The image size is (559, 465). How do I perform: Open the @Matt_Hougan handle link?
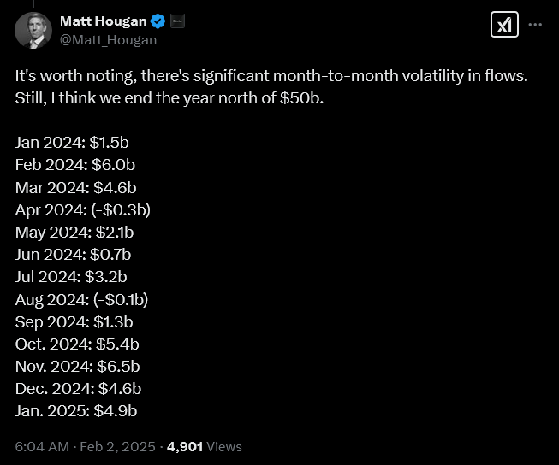(x=108, y=39)
